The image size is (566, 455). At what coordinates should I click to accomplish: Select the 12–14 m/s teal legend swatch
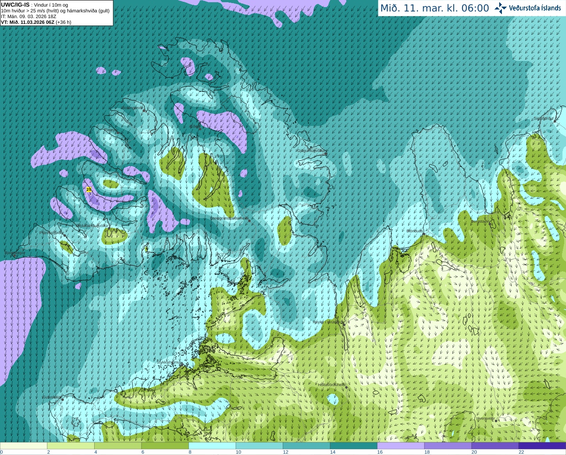[x=306, y=446]
